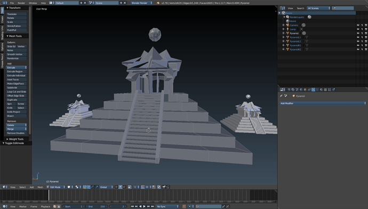368x209 pixels.
Task: Select the Modifiers wrench tab icon
Action: (x=313, y=90)
